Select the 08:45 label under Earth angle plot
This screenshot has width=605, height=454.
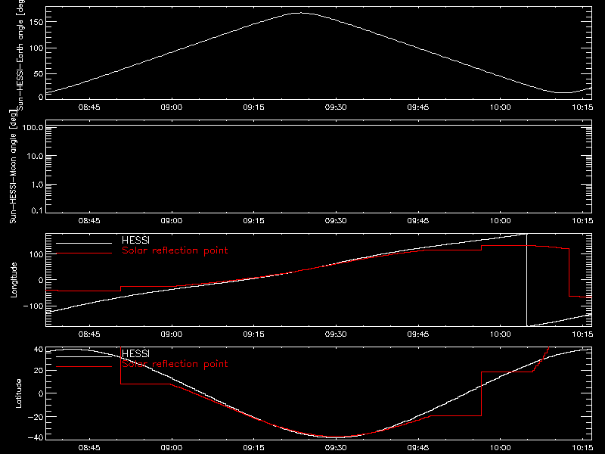click(x=89, y=107)
